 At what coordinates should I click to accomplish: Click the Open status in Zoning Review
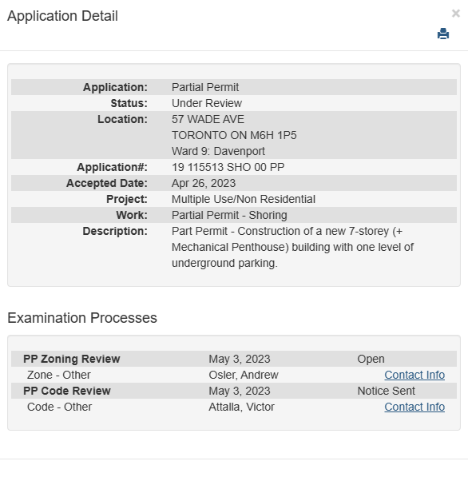(x=371, y=359)
